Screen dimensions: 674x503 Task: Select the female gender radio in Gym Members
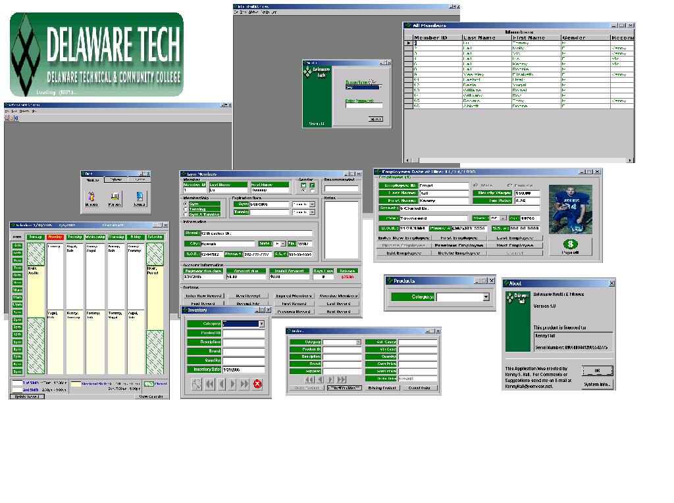(312, 190)
